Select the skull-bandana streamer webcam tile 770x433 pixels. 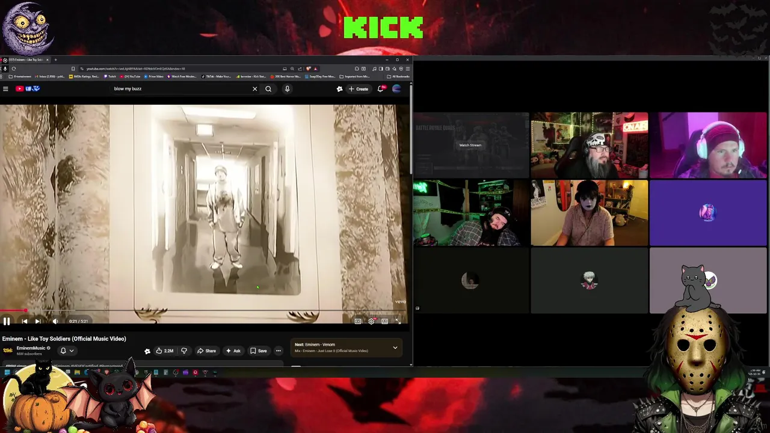point(590,146)
